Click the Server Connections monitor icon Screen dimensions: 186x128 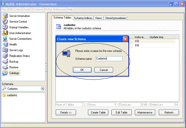(5, 39)
